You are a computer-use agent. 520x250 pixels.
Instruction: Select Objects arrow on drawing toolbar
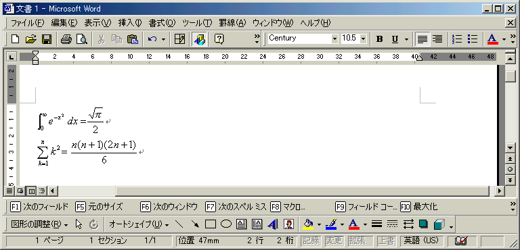point(79,224)
